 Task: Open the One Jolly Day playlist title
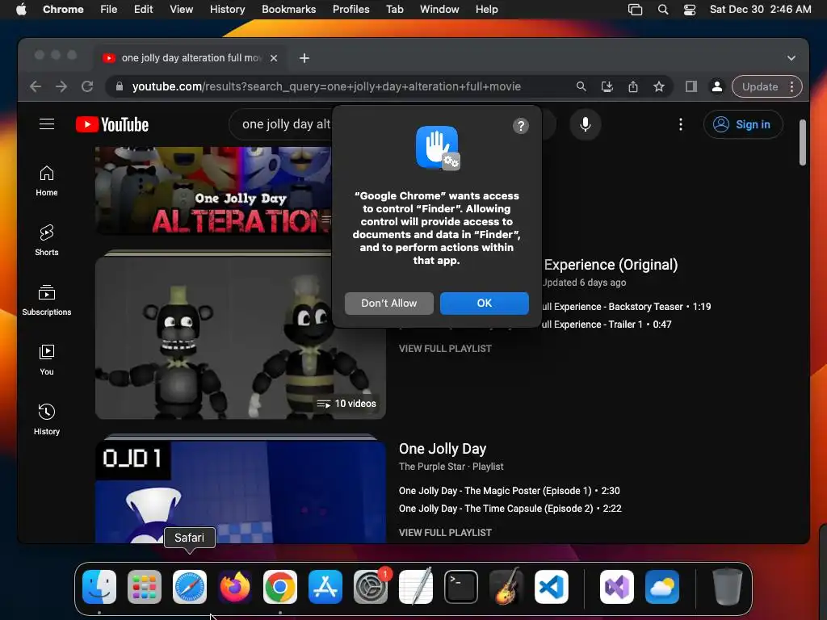[443, 449]
